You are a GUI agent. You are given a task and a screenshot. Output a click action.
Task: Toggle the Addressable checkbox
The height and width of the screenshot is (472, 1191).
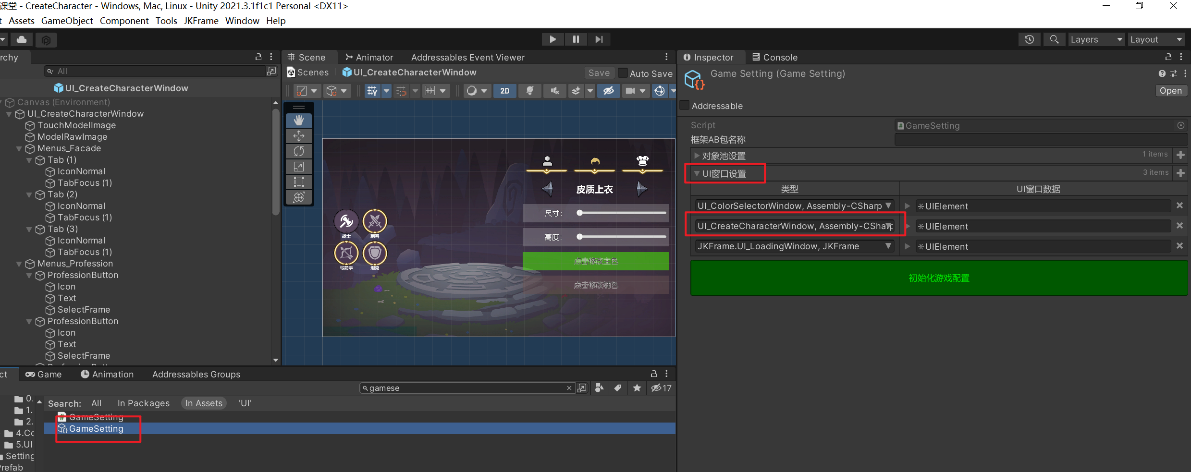tap(685, 105)
